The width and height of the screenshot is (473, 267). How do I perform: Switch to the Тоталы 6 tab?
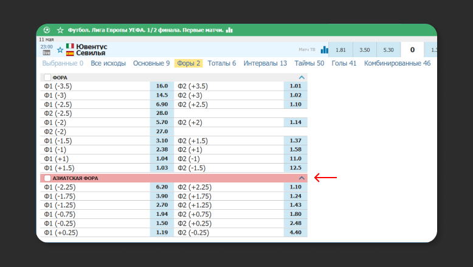[221, 63]
